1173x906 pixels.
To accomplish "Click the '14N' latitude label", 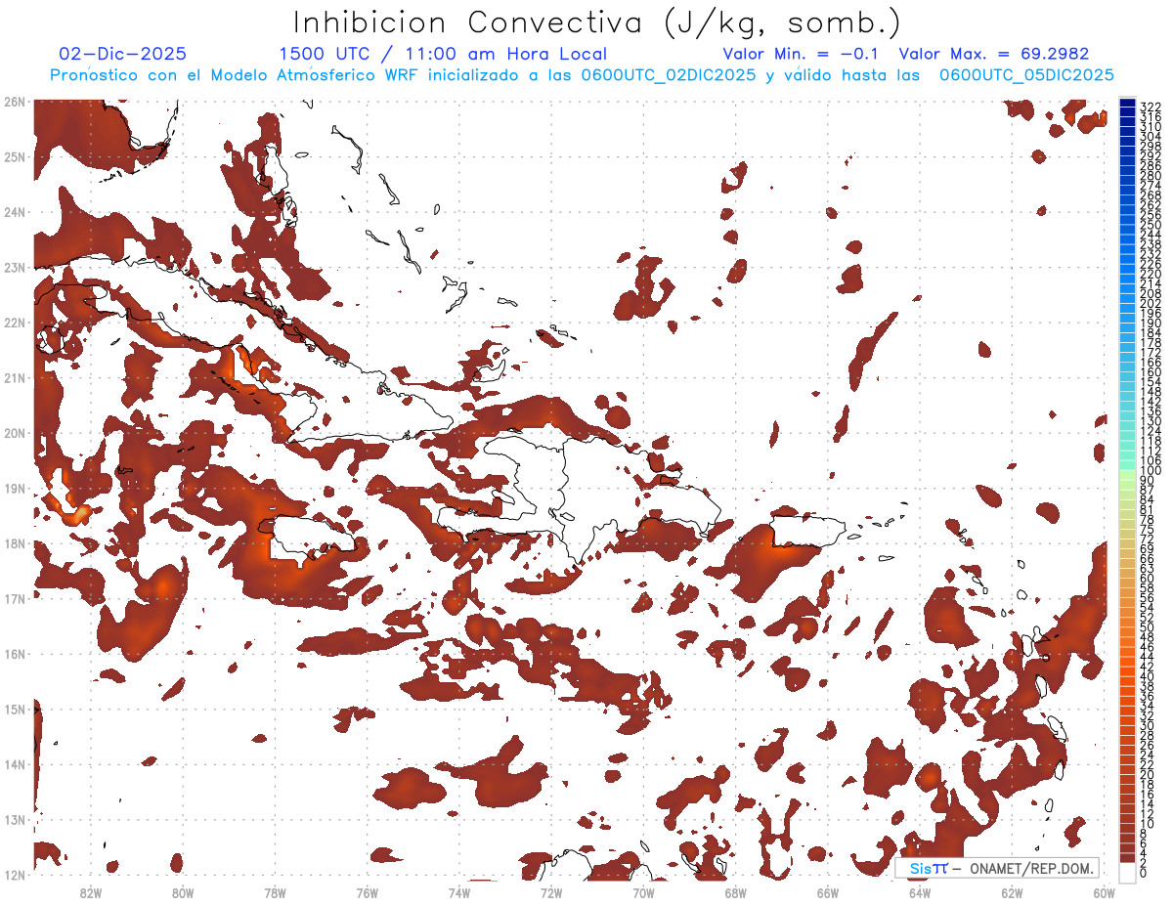I will [14, 764].
